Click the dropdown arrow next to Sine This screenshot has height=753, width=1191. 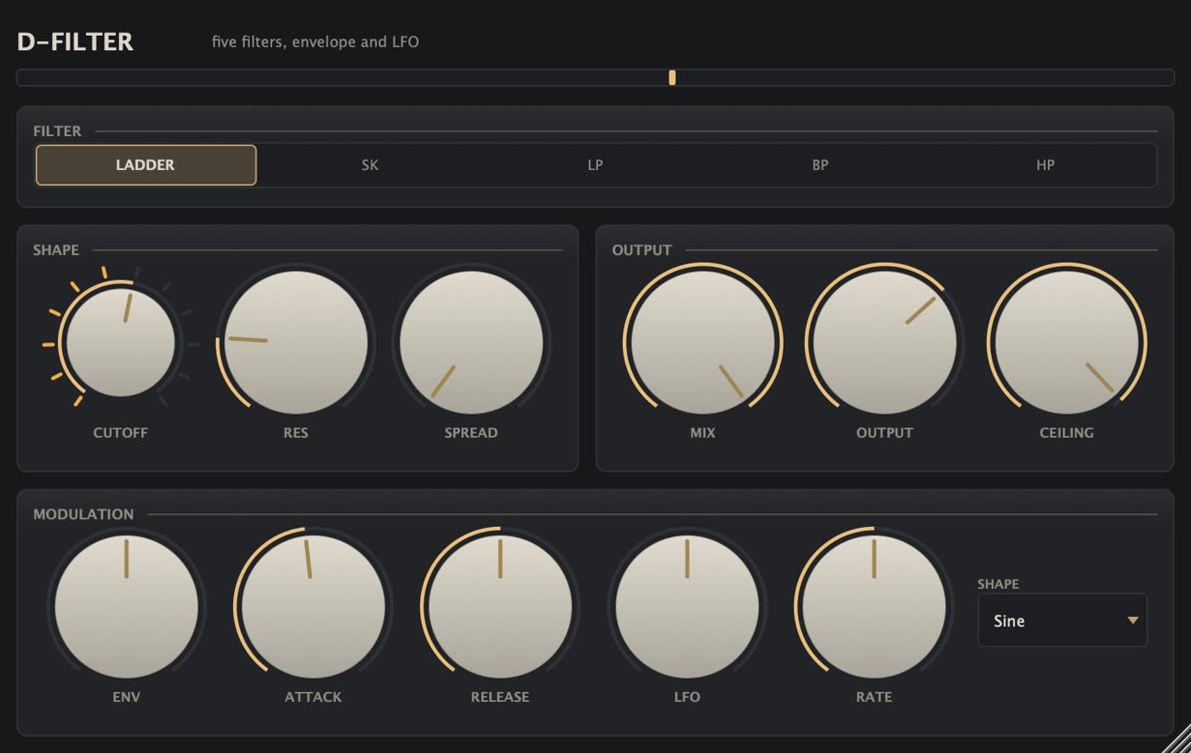click(x=1133, y=620)
